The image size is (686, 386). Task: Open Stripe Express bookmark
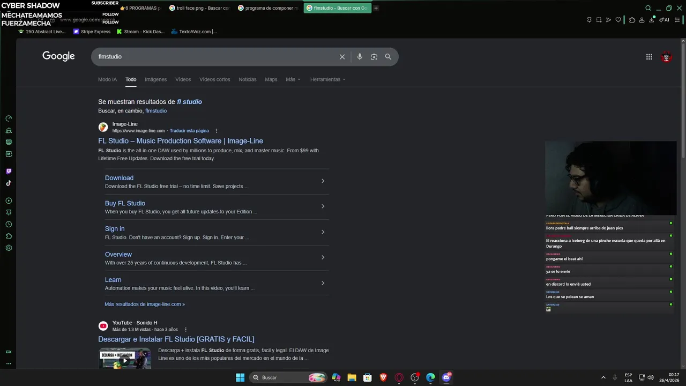point(92,32)
